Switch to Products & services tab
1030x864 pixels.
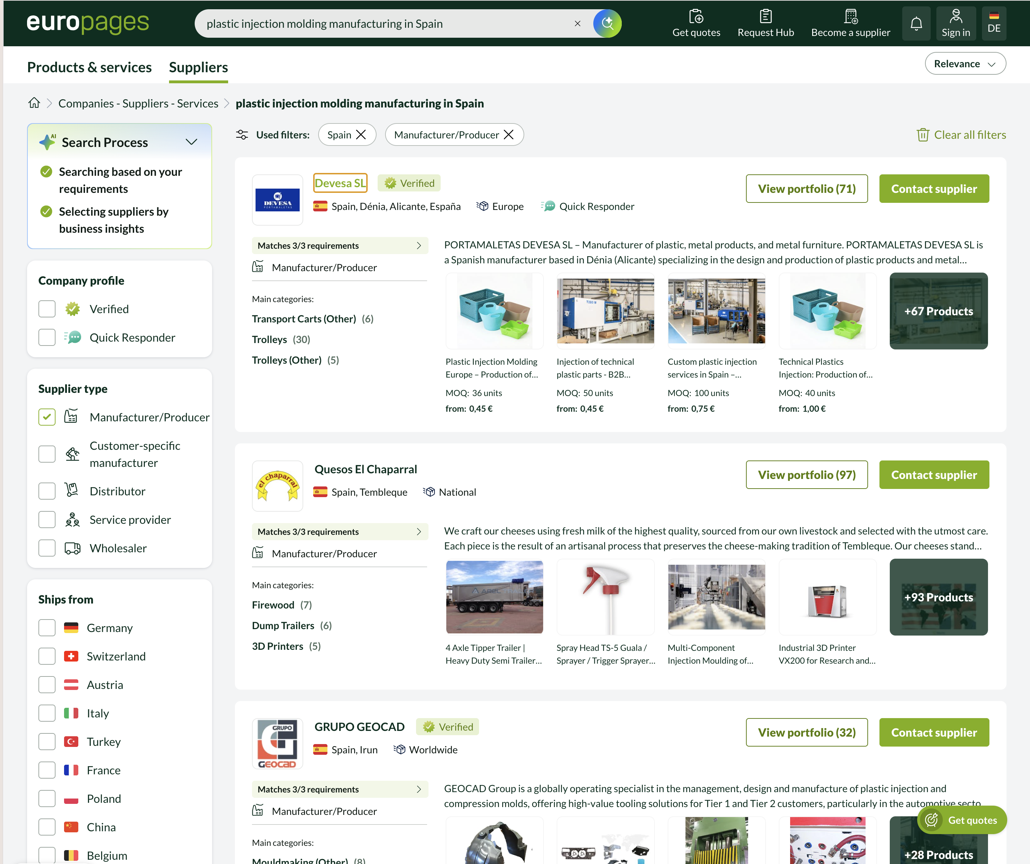point(89,67)
